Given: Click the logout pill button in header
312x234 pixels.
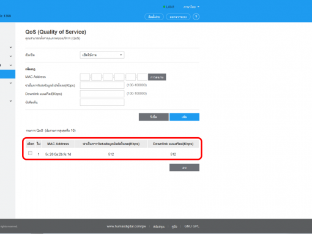Looking at the screenshot, I should click(x=178, y=17).
